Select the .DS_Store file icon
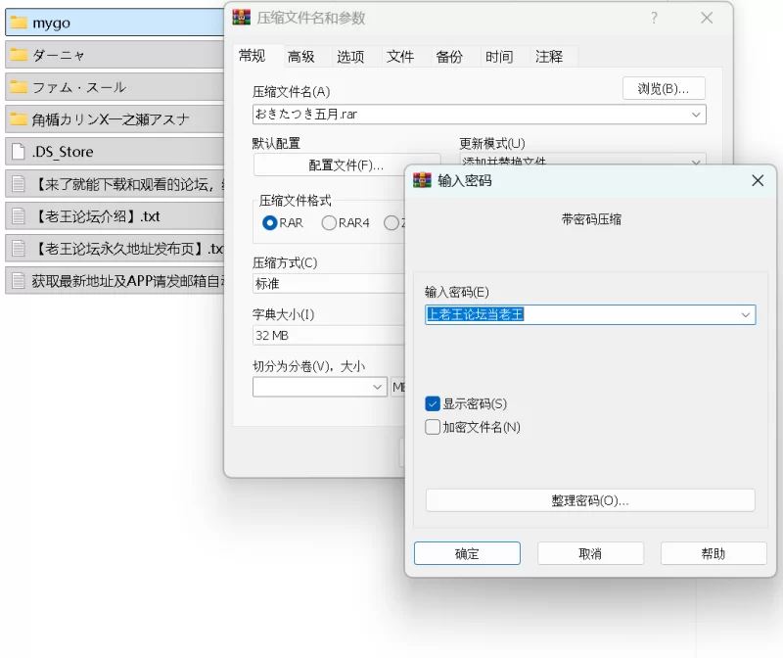Image resolution: width=783 pixels, height=658 pixels. point(18,152)
